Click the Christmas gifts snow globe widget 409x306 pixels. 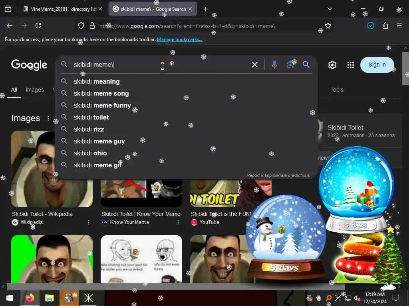pyautogui.click(x=356, y=190)
